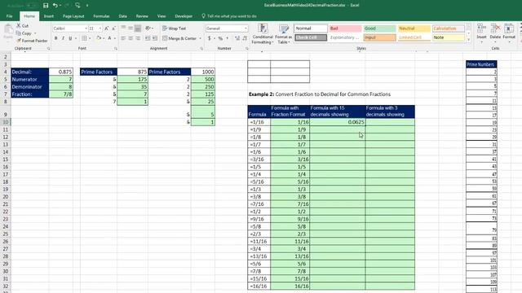Image resolution: width=522 pixels, height=293 pixels.
Task: Activate the Format Painter brush
Action: point(32,41)
